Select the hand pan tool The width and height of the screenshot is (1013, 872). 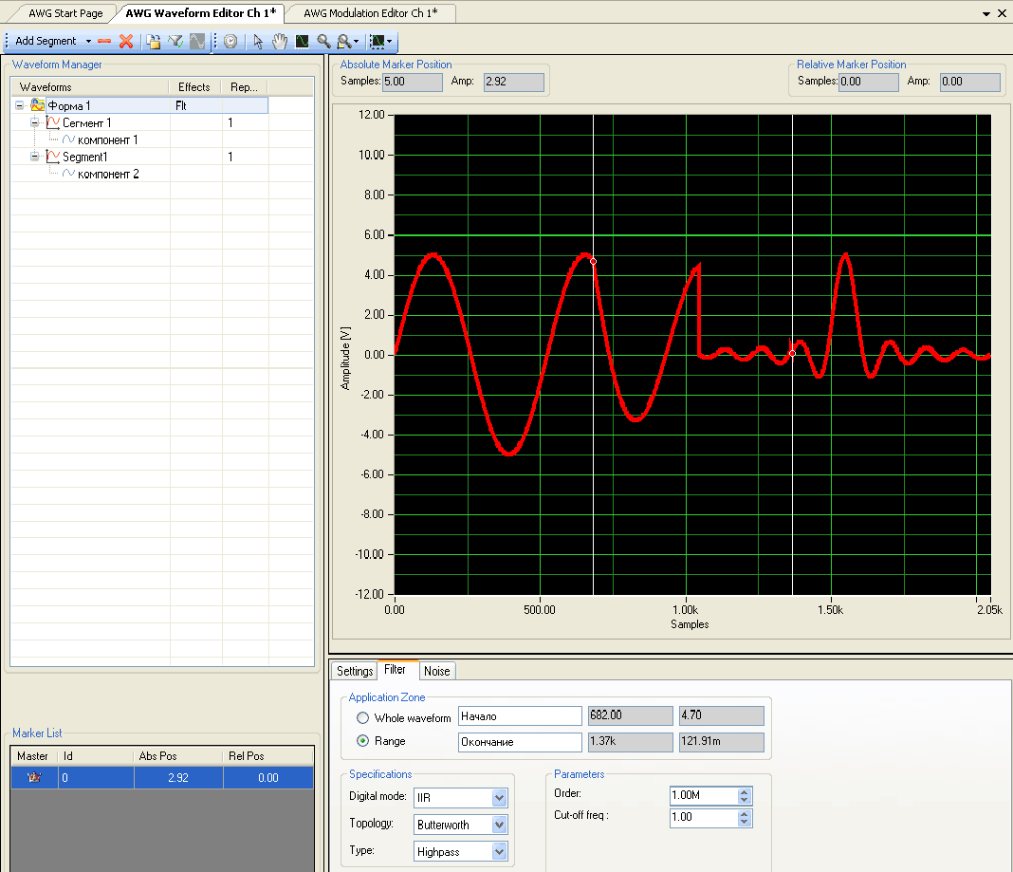coord(280,42)
